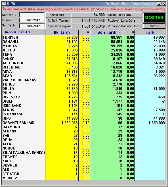Select the SANKO broker row
Screen dimensions: 168x187
pyautogui.click(x=84, y=59)
